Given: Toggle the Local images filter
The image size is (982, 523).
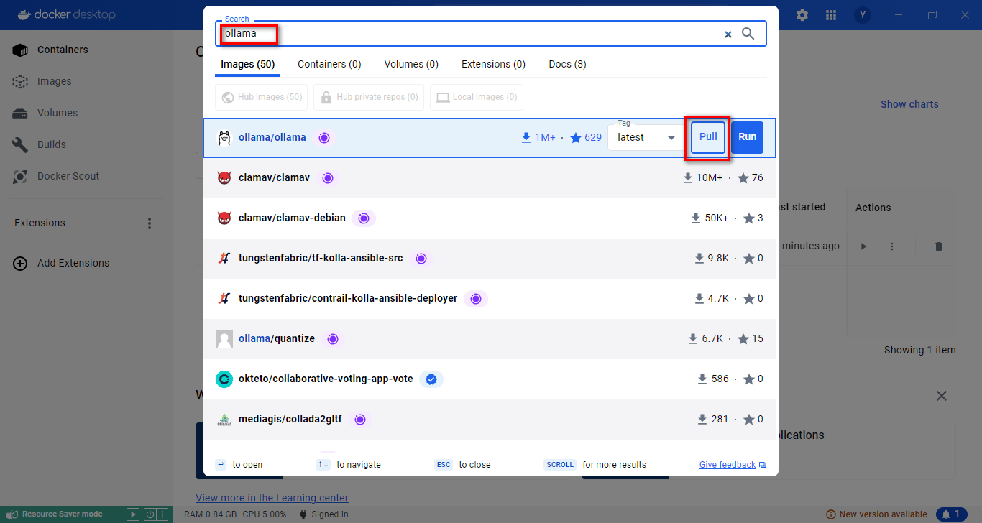Looking at the screenshot, I should pos(477,97).
